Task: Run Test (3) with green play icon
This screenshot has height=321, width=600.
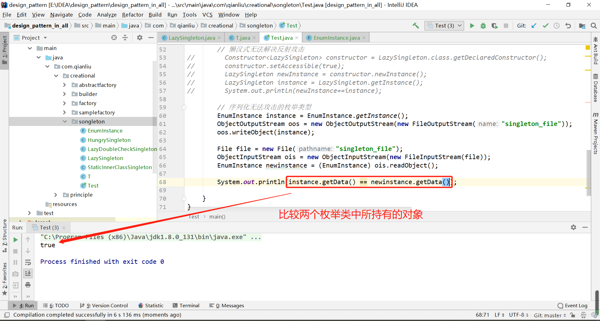Action: tap(472, 26)
